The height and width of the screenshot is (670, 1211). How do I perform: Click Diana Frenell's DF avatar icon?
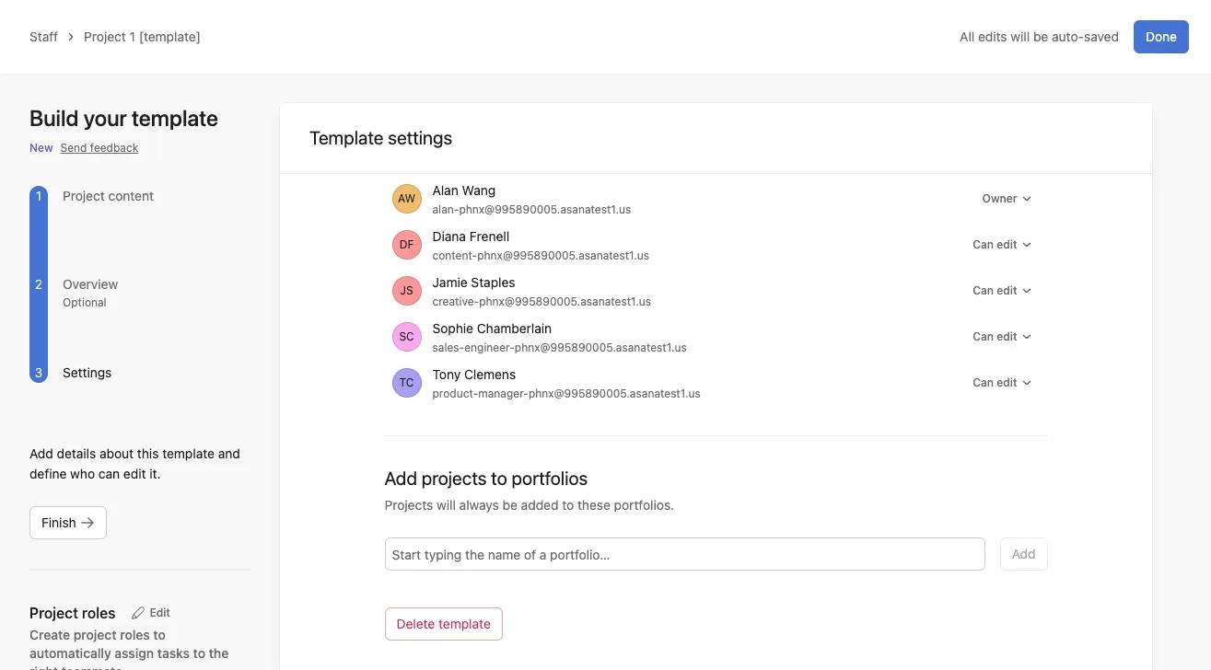pos(406,245)
